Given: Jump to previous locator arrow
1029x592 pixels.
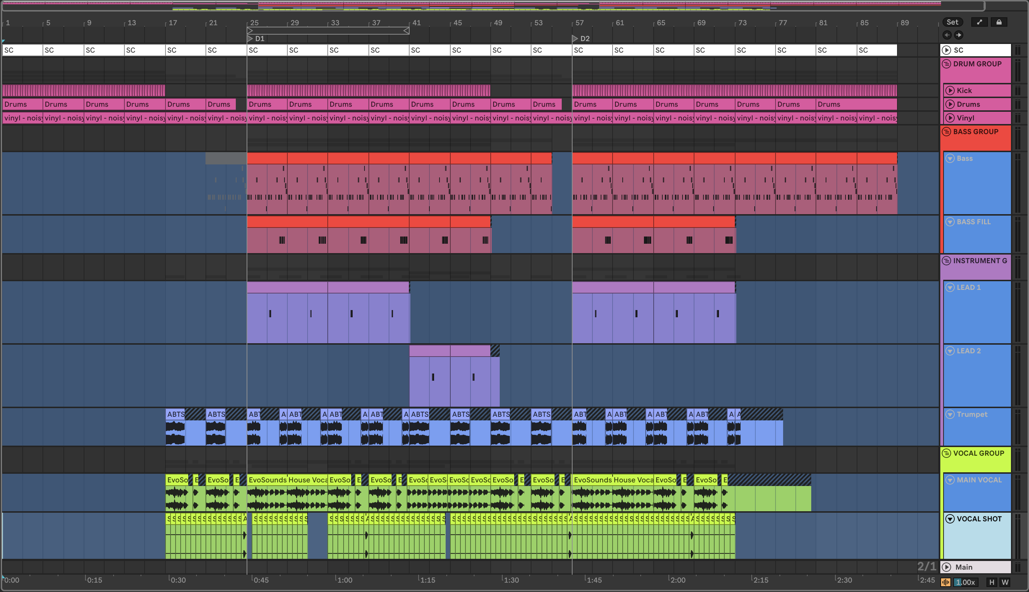Looking at the screenshot, I should pyautogui.click(x=947, y=35).
